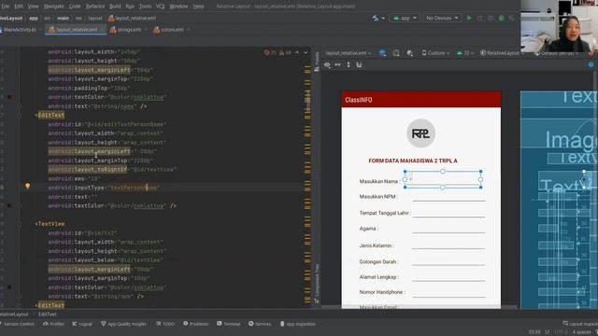598x336 pixels.
Task: Open the Navigate menu
Action: (x=54, y=7)
